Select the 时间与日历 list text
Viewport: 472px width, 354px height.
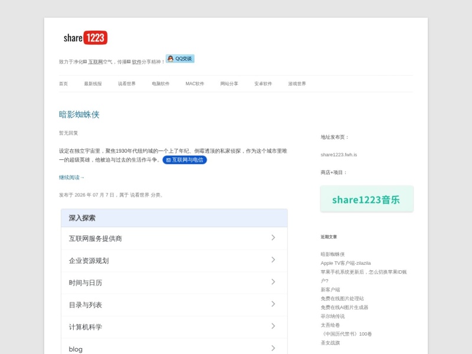[86, 283]
